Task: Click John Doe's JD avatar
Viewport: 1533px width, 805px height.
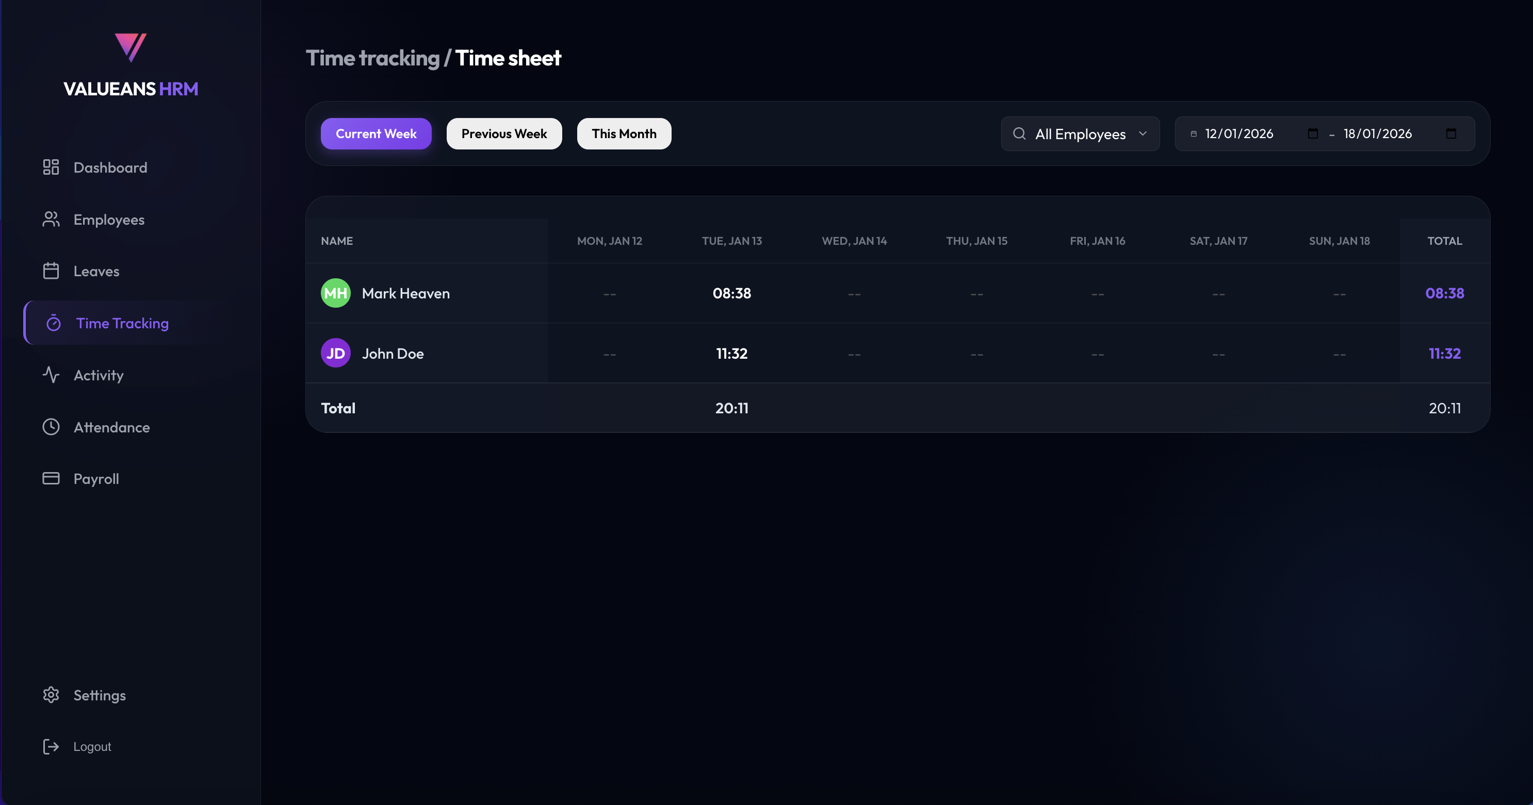Action: (x=336, y=353)
